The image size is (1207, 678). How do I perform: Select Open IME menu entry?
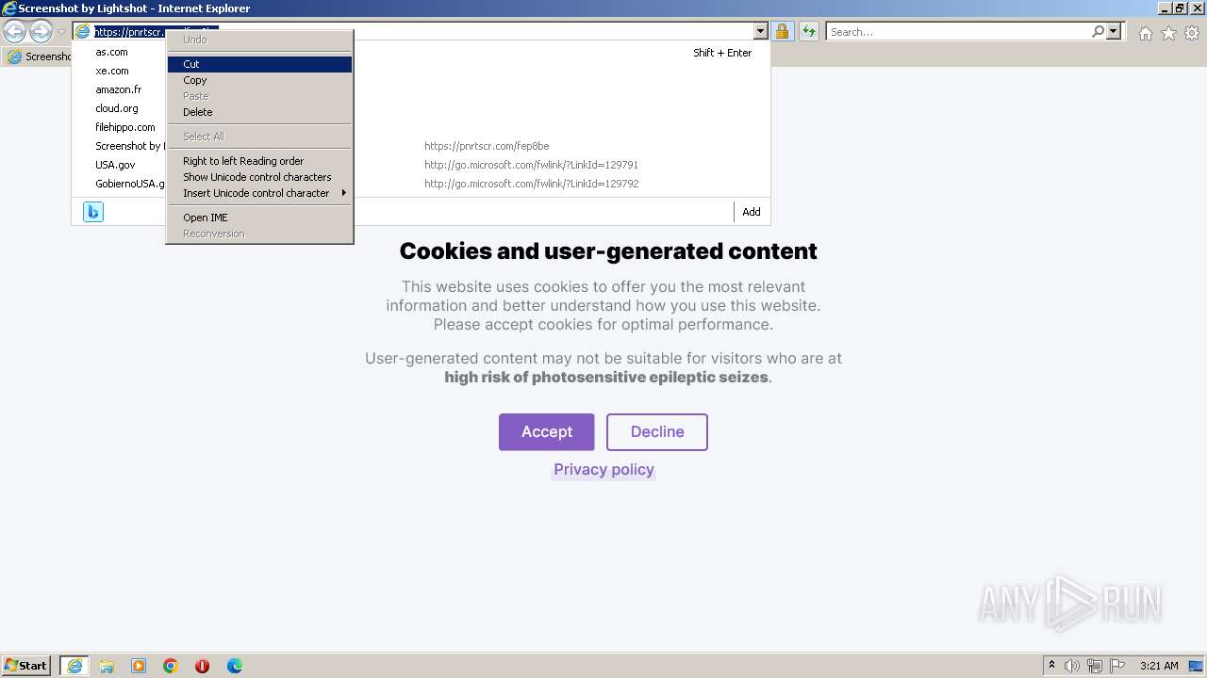[259, 218]
